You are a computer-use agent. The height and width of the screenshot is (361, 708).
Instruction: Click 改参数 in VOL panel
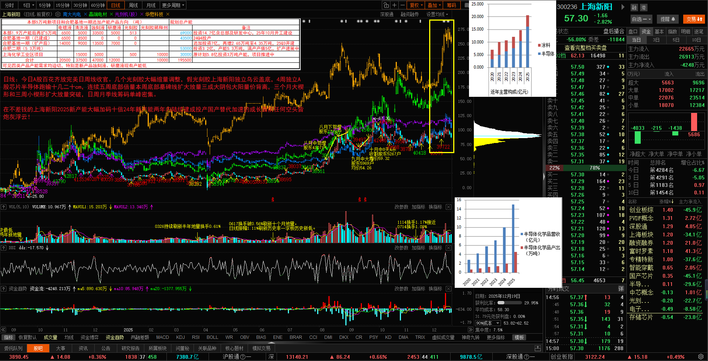[x=401, y=207]
